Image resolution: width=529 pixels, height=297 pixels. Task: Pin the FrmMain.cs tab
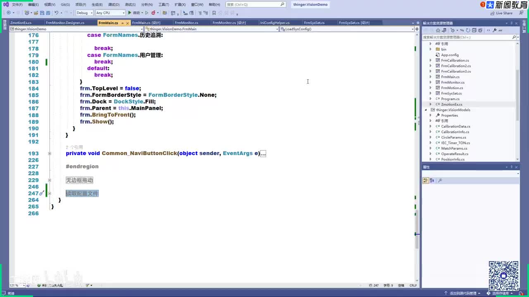(x=122, y=23)
